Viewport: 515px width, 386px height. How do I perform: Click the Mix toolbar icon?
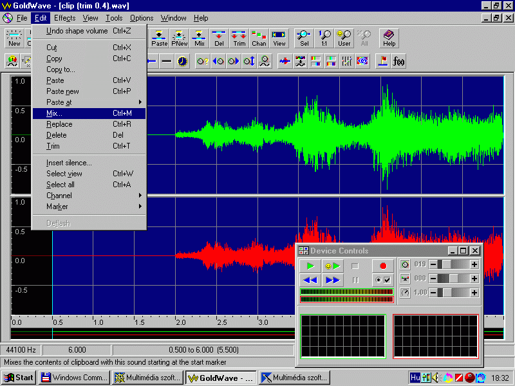[x=200, y=38]
